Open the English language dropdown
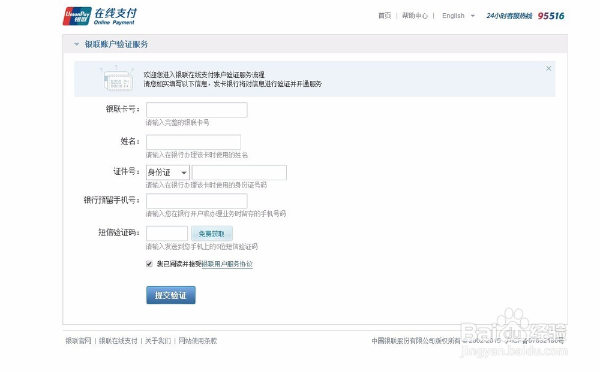The image size is (600, 372). click(458, 16)
